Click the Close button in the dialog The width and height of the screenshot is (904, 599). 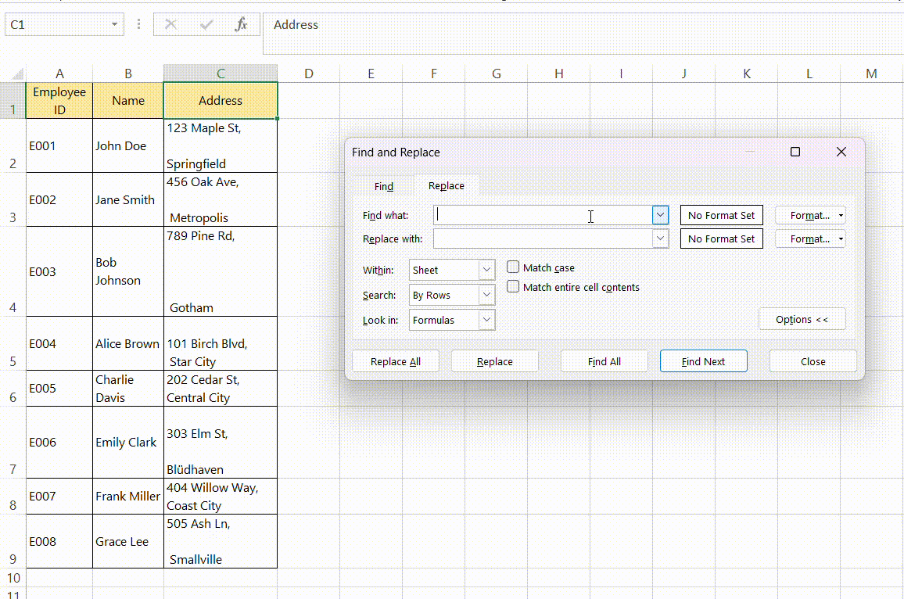pyautogui.click(x=813, y=361)
